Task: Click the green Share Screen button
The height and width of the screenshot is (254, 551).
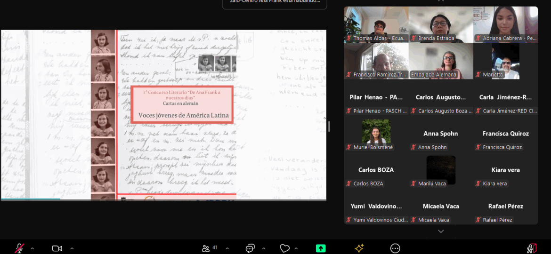Action: pos(321,248)
